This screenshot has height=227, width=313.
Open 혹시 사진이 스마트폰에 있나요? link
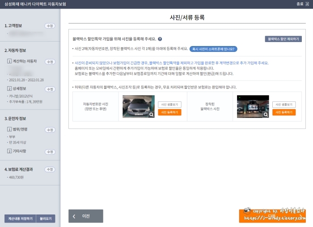tap(213, 49)
